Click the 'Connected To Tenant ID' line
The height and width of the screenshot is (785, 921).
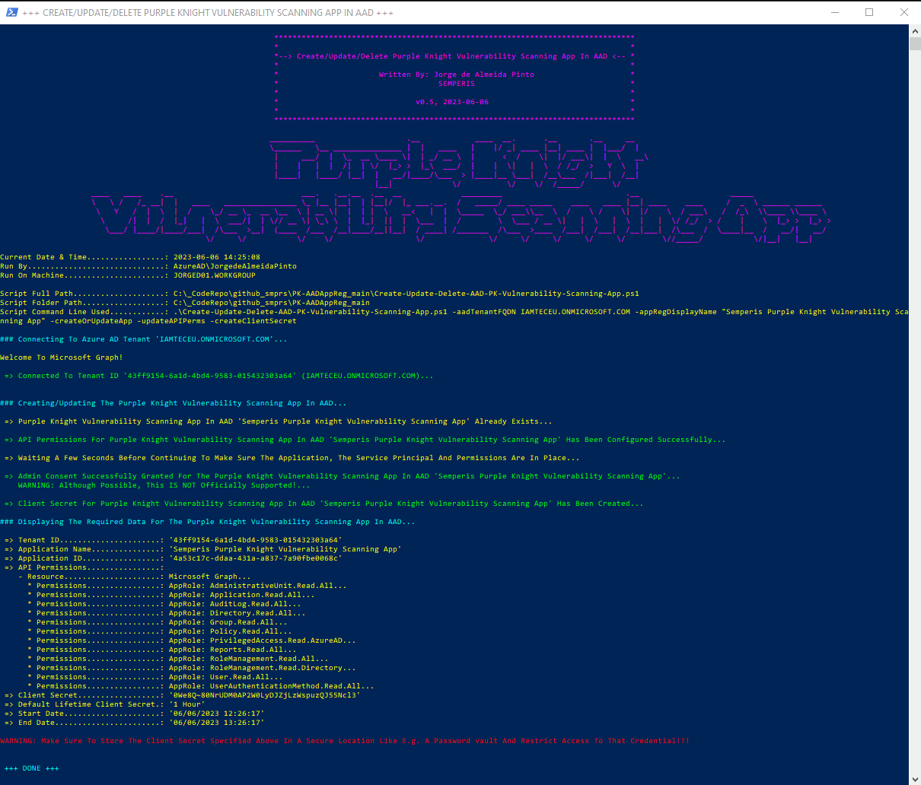click(218, 376)
